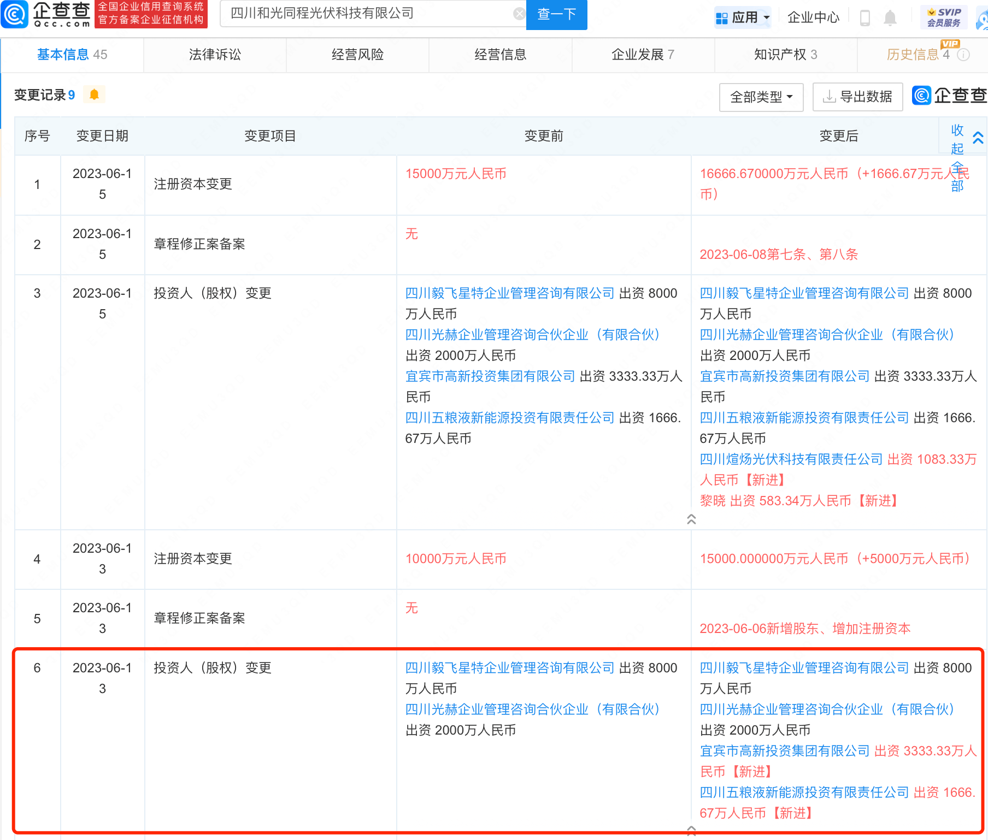Open 四川煊炀光伏科技有限责任公司 link

pos(791,459)
